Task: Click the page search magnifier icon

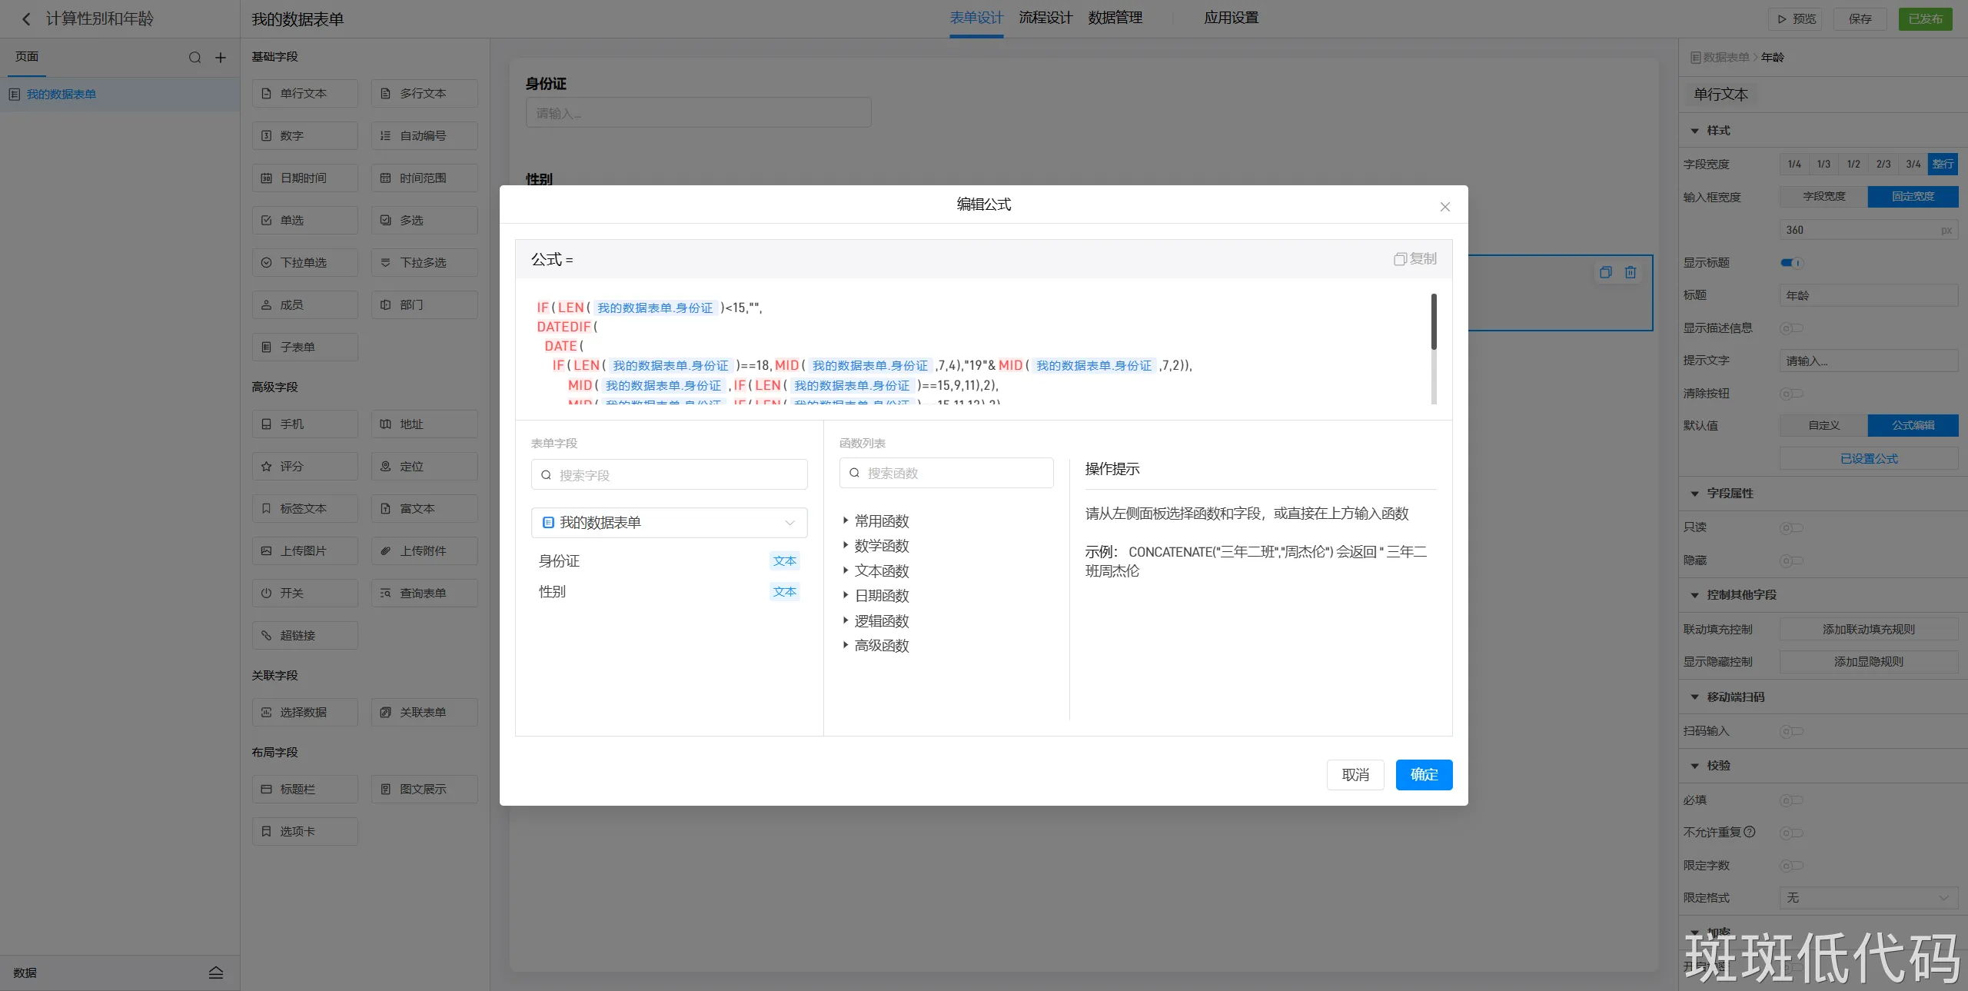Action: (x=194, y=58)
